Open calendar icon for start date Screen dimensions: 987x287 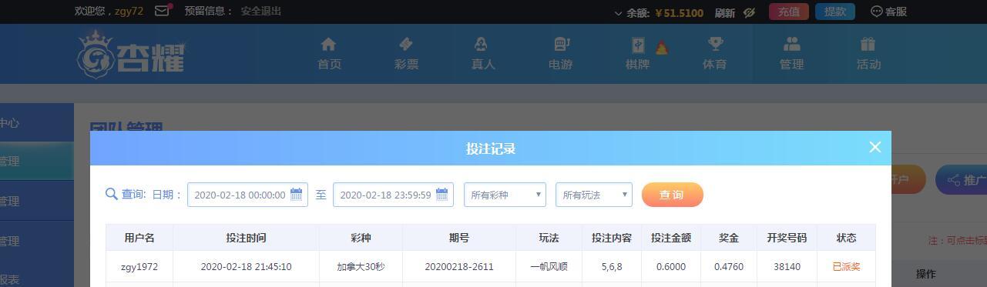297,195
